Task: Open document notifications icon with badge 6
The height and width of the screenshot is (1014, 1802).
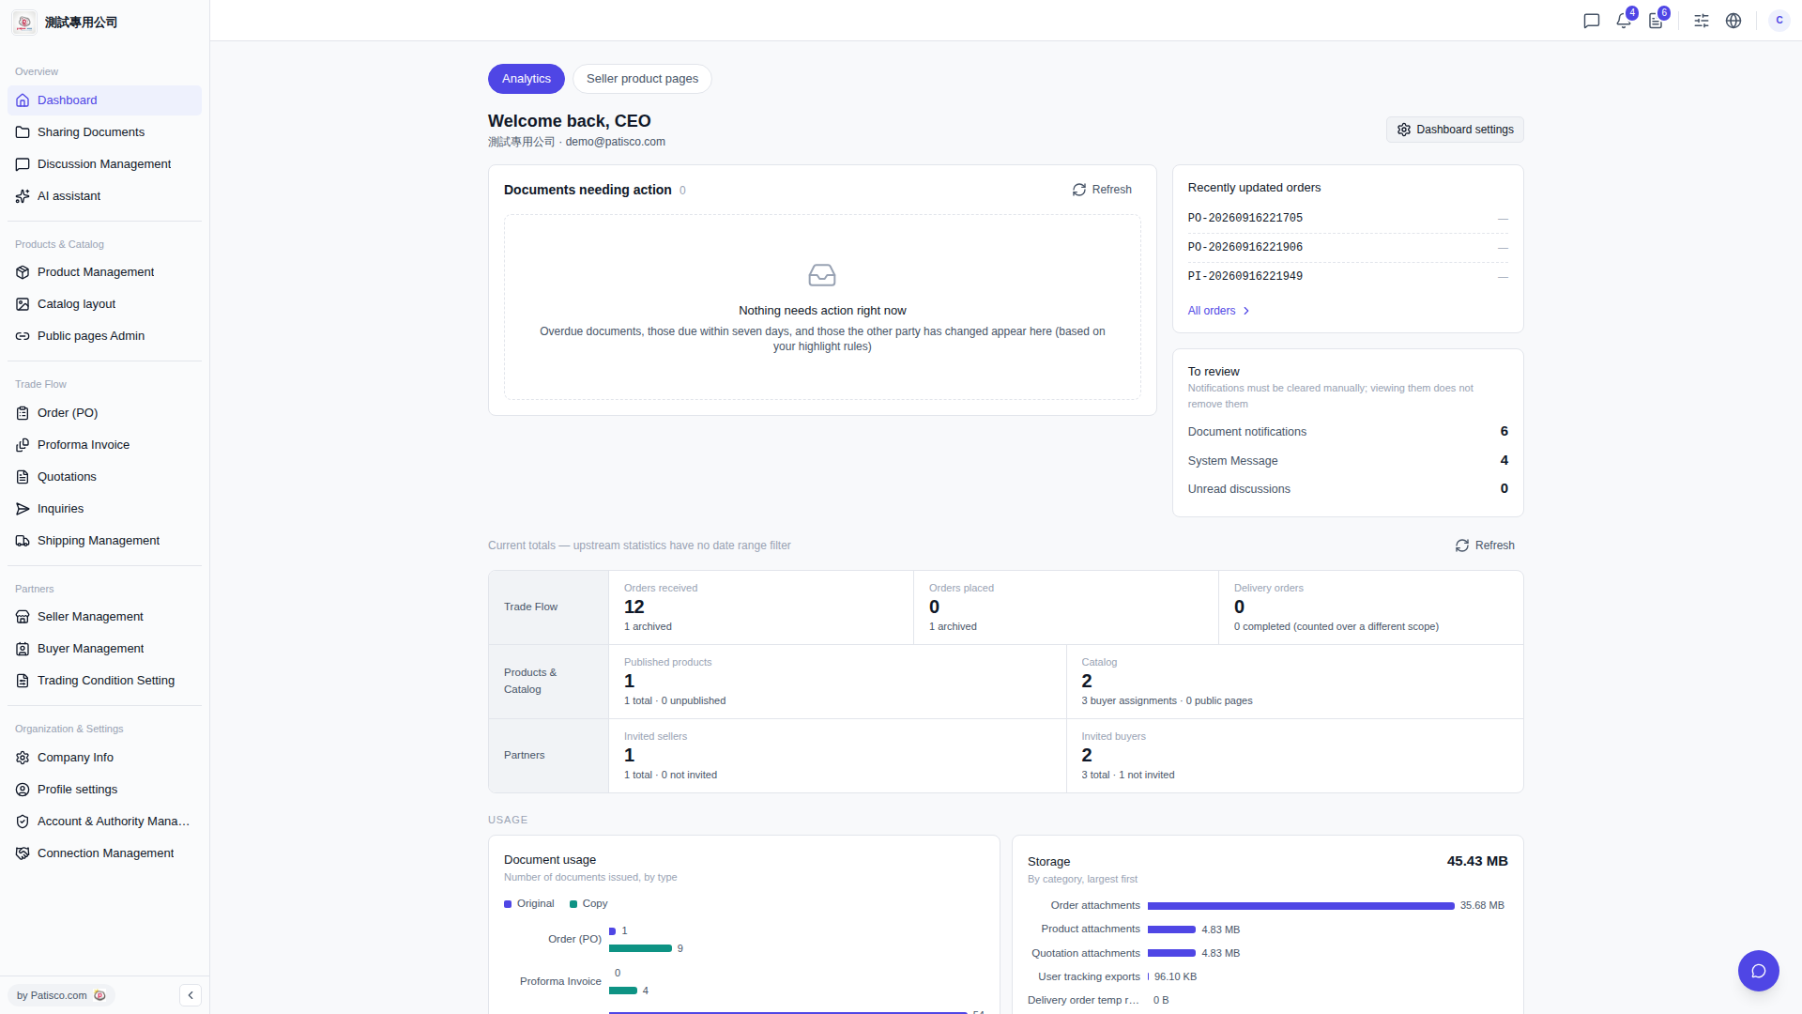Action: [1656, 21]
